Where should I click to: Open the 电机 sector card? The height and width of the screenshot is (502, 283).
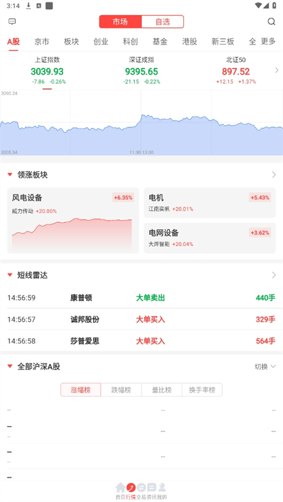click(210, 203)
